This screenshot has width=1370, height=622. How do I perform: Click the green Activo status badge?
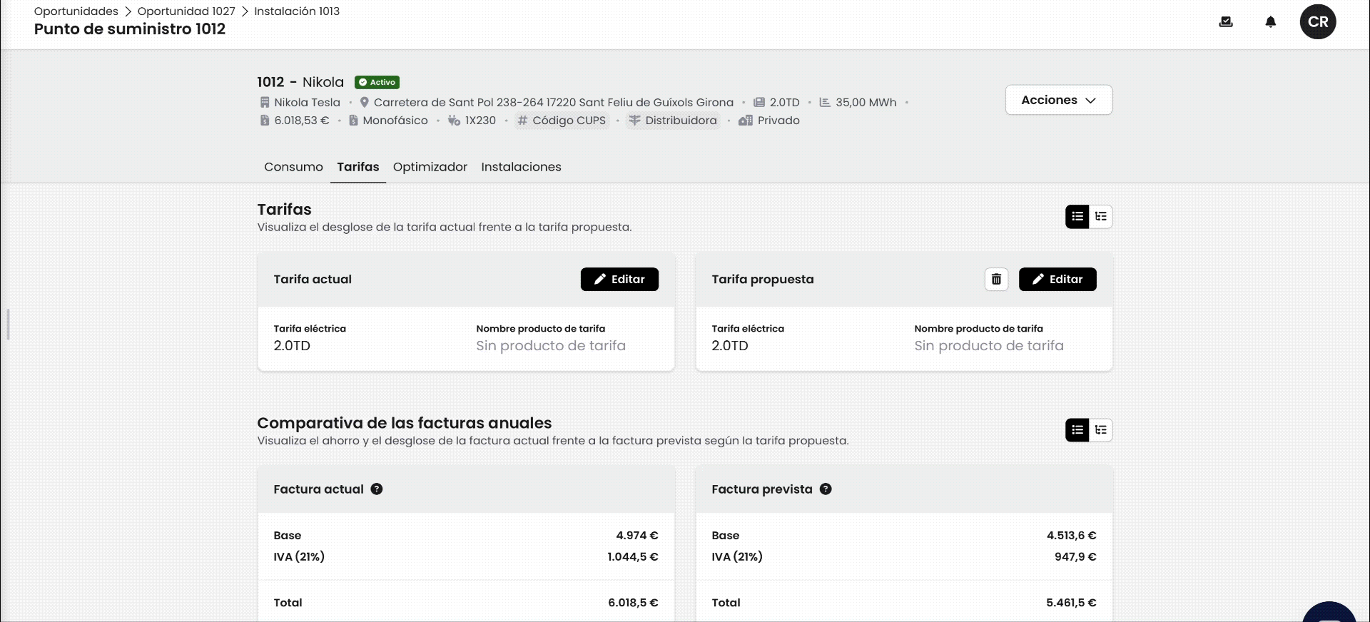click(377, 82)
